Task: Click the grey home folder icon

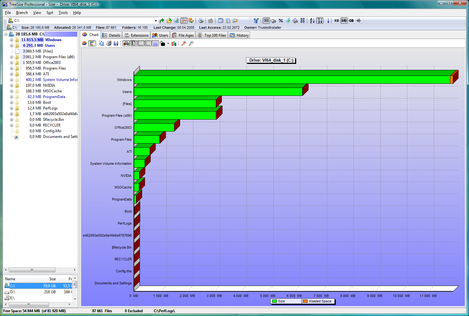Action: click(x=210, y=21)
